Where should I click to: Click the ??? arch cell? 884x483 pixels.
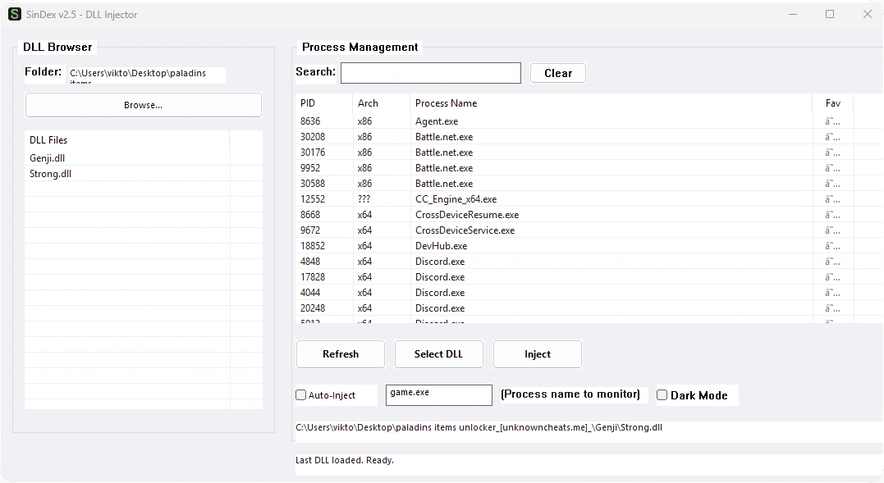click(364, 199)
